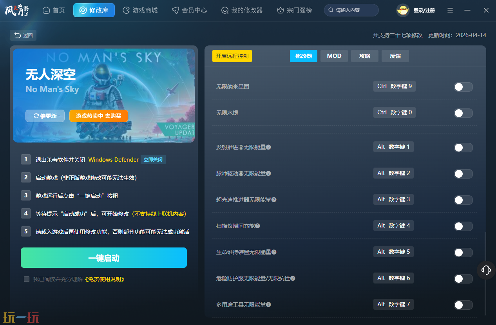
Task: Click the 催更新 button
Action: coord(45,116)
